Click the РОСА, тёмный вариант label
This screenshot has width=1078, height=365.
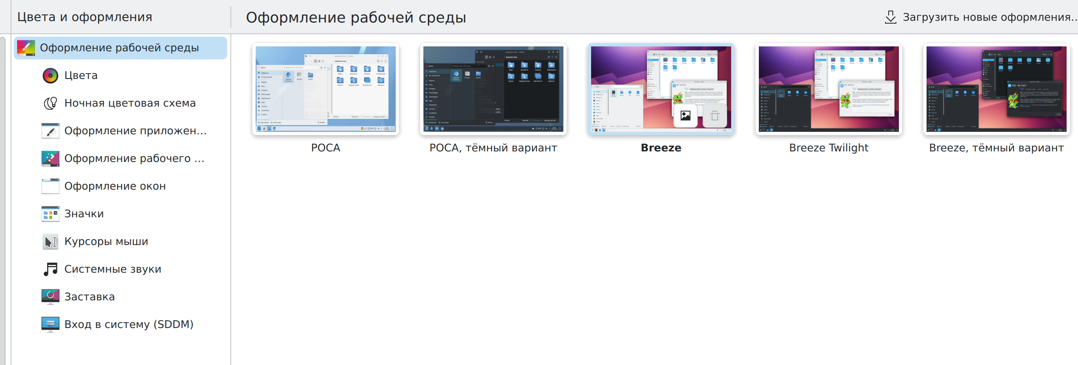coord(493,148)
